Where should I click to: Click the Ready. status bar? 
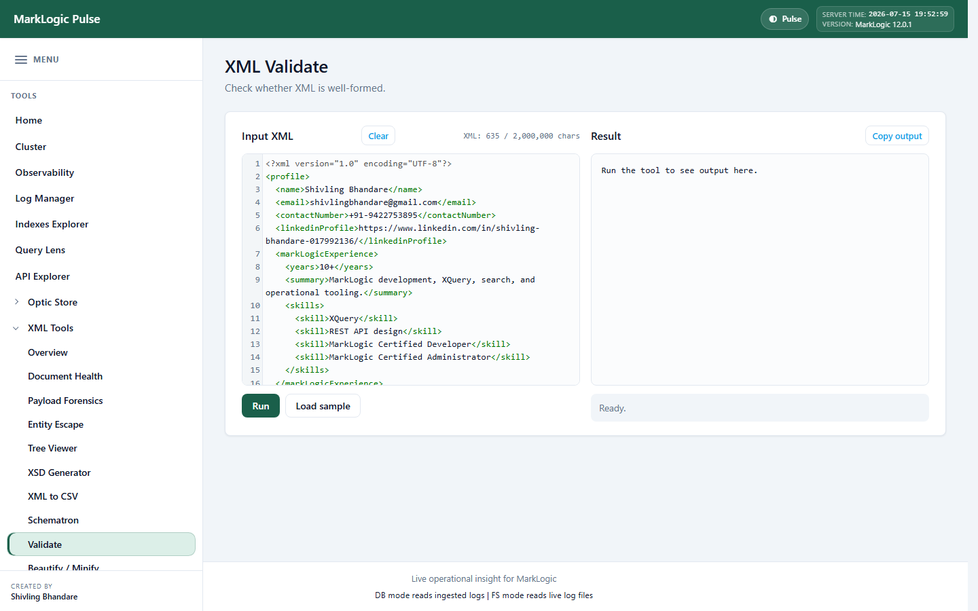pyautogui.click(x=760, y=408)
